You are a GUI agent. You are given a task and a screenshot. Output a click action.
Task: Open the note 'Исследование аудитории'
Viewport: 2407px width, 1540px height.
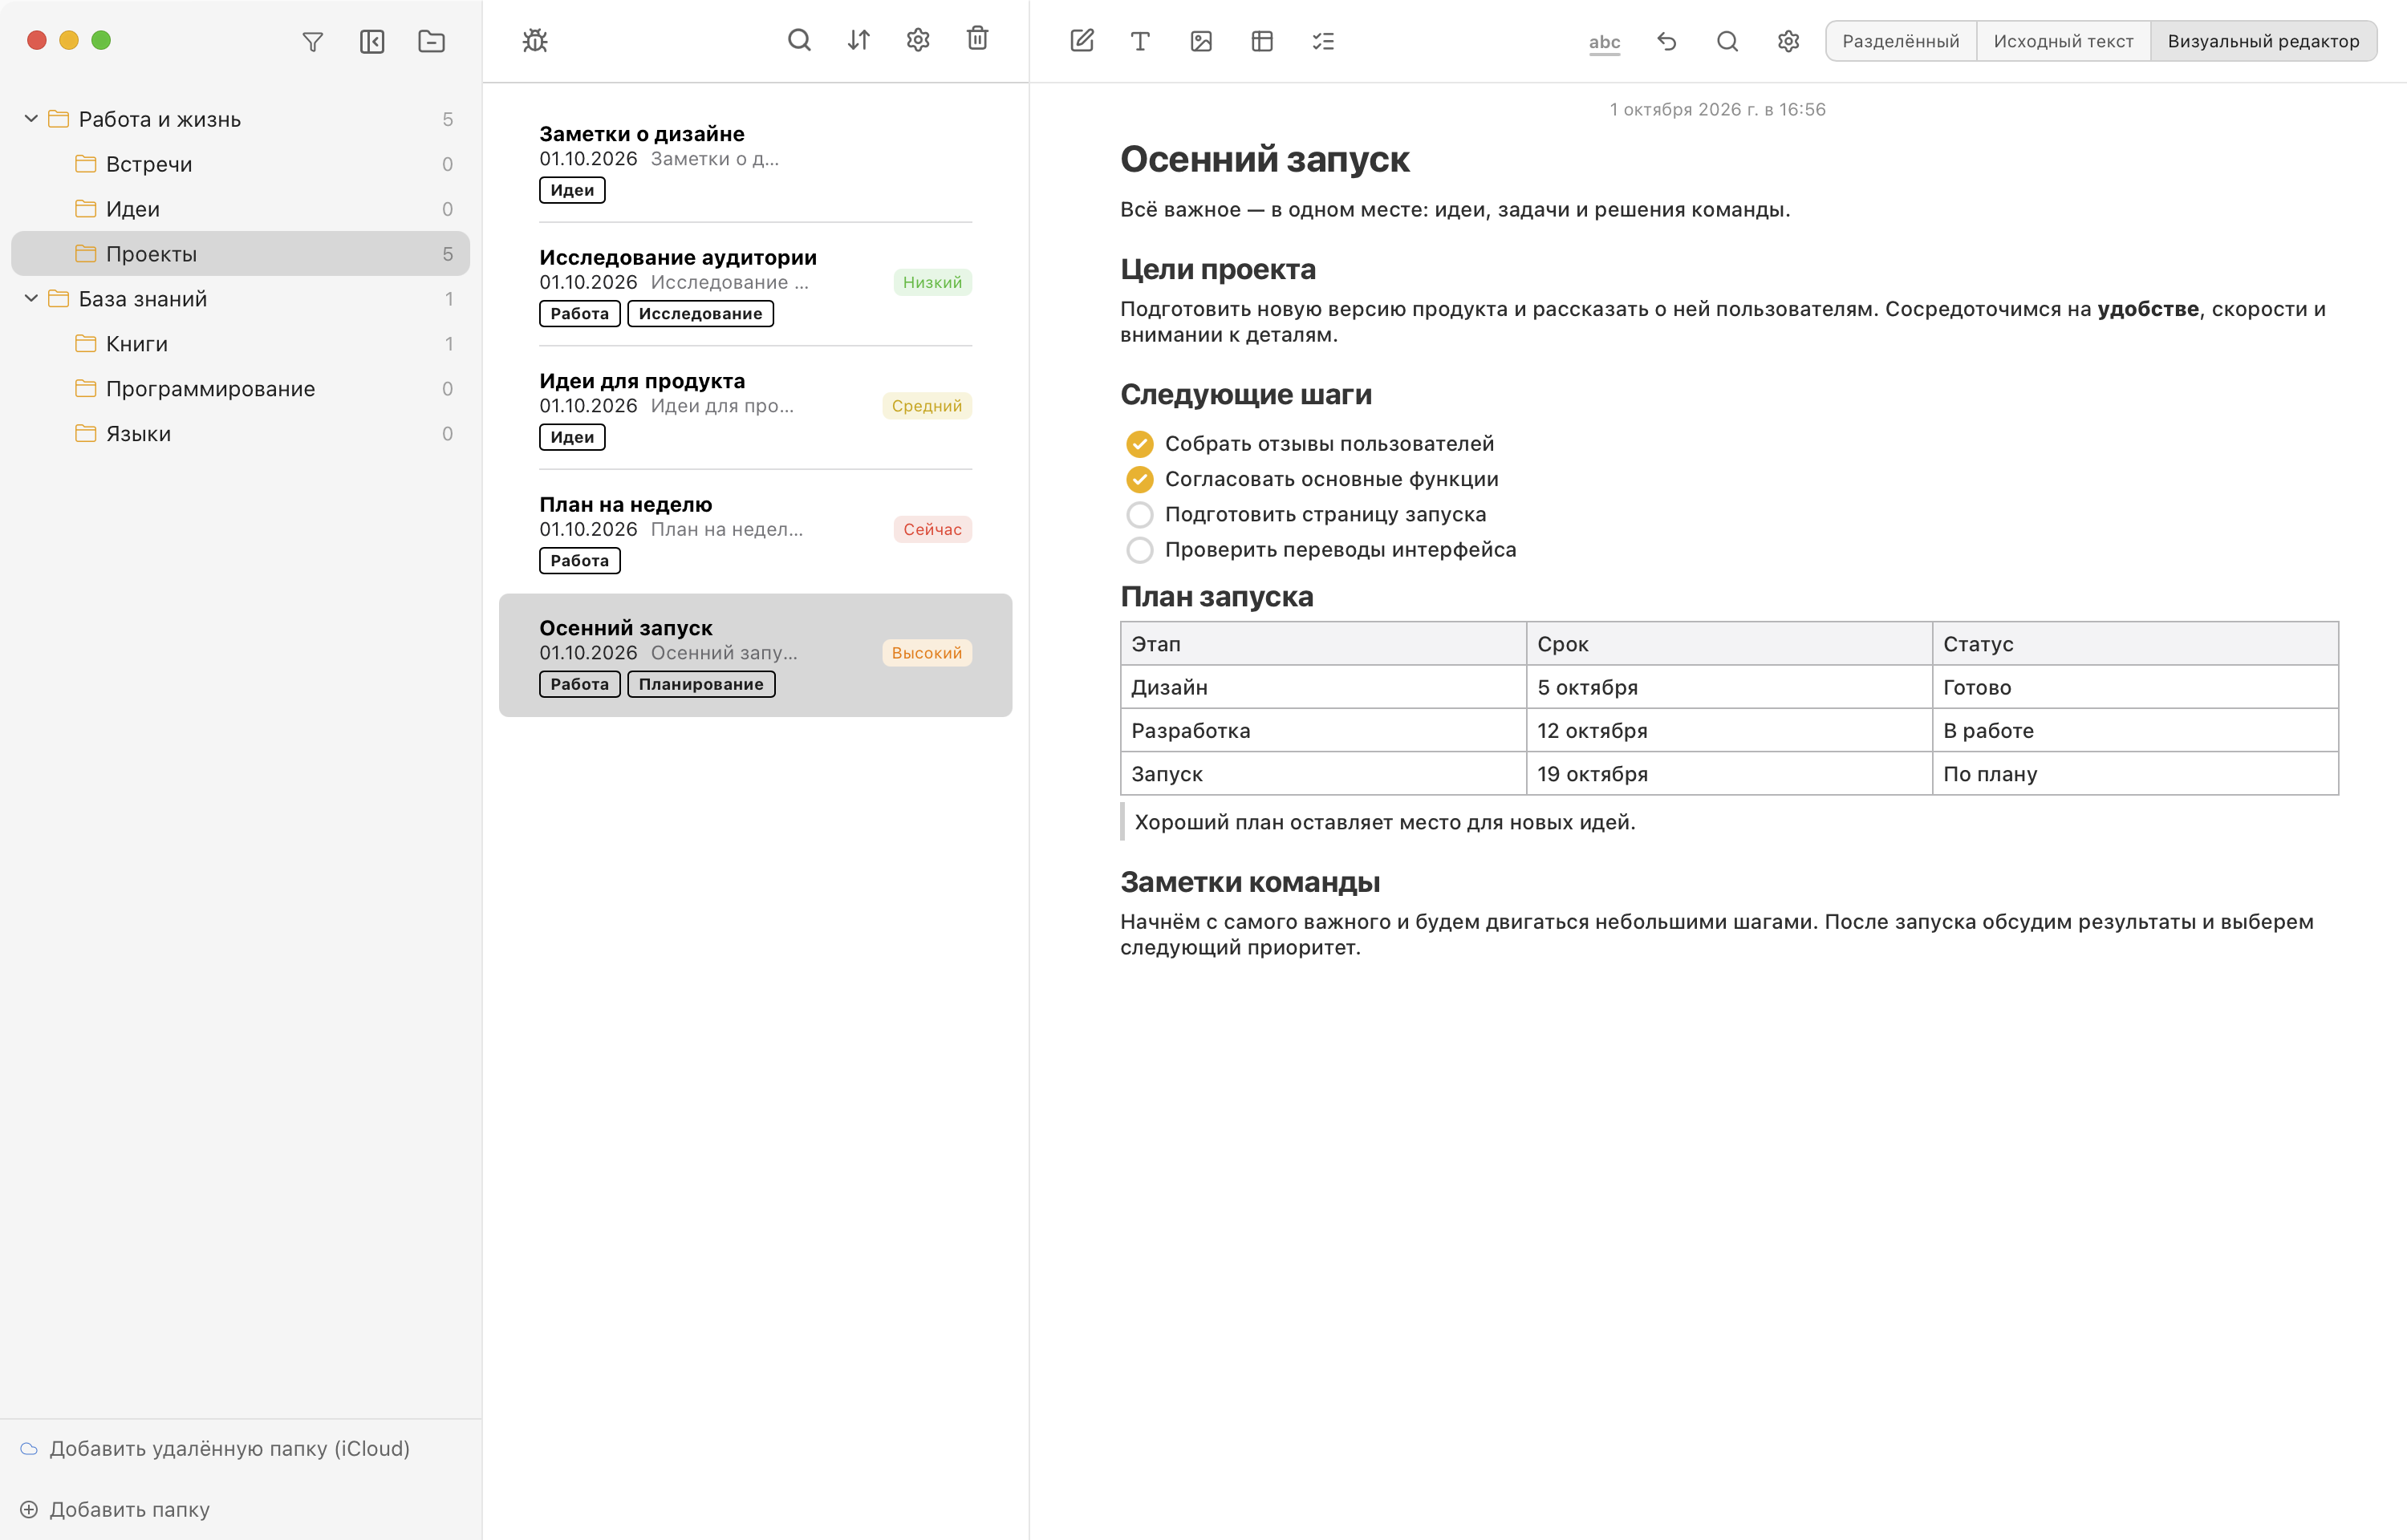(x=755, y=285)
